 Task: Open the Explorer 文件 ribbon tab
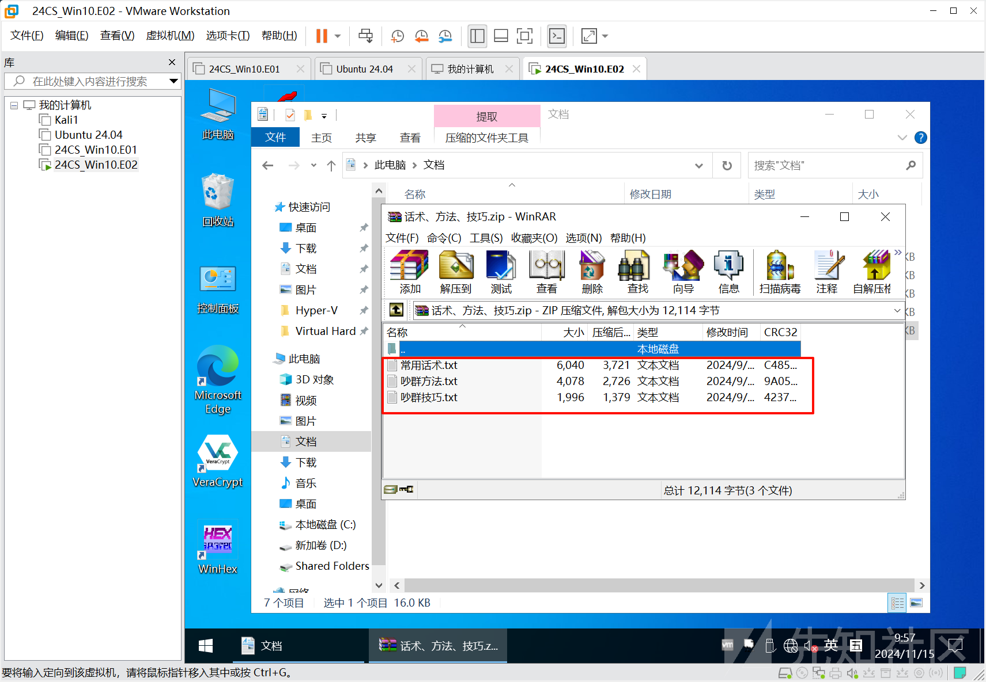click(275, 137)
